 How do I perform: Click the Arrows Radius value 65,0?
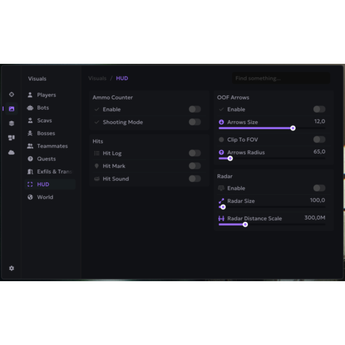(319, 152)
